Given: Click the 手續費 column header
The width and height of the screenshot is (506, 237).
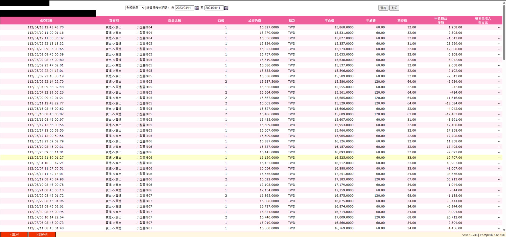Looking at the screenshot, I should click(x=371, y=21).
